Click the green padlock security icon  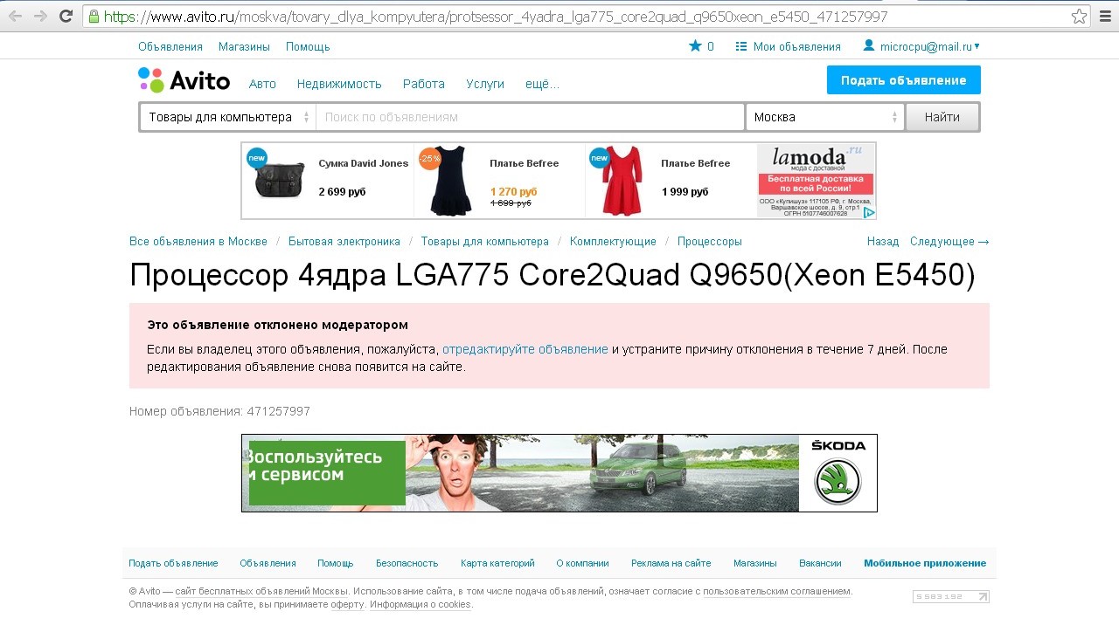(94, 16)
